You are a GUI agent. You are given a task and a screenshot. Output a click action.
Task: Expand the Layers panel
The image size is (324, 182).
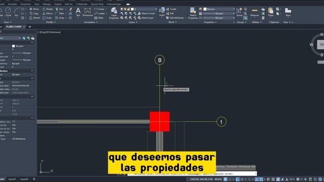tap(133, 22)
